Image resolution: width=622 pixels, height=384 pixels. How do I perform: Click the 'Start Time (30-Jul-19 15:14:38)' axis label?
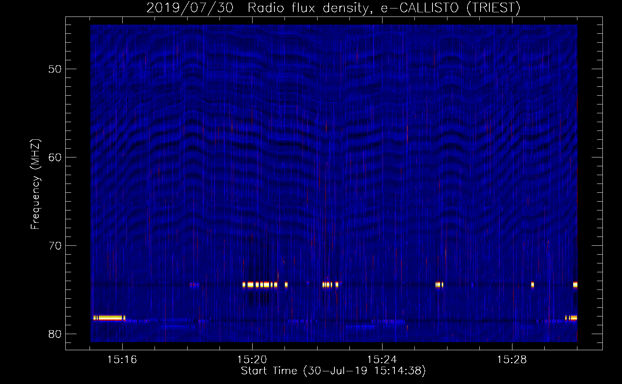333,371
